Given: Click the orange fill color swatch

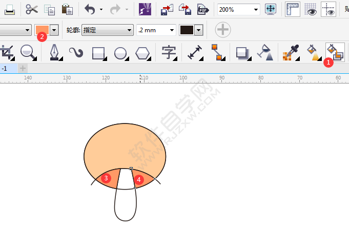Looking at the screenshot, I should coord(42,30).
